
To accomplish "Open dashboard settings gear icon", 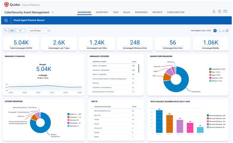I will pyautogui.click(x=227, y=31).
